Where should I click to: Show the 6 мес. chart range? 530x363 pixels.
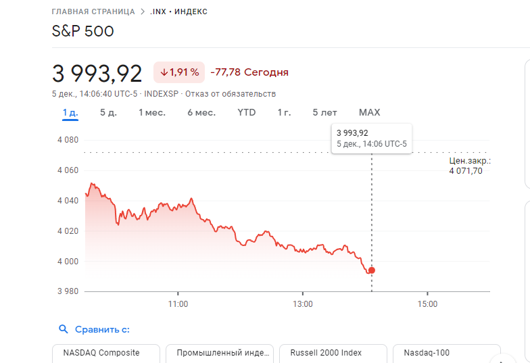coord(201,112)
